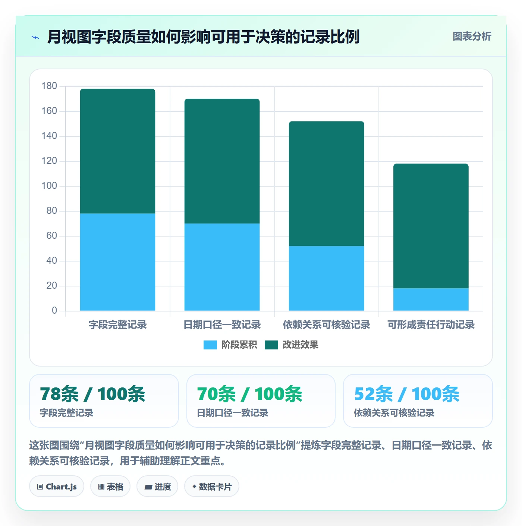Click the y-axis value 180
Screen dimensions: 522x526
click(49, 86)
